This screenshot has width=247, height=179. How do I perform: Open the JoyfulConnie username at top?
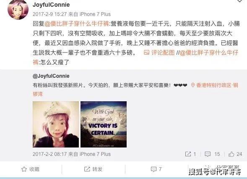point(51,5)
